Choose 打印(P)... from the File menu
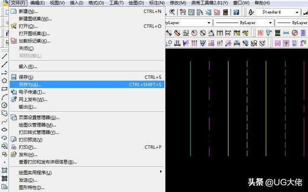The width and height of the screenshot is (308, 192). click(x=87, y=147)
